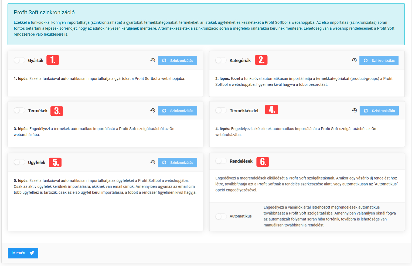Open sync history icon for Ügyfelek

pyautogui.click(x=153, y=162)
